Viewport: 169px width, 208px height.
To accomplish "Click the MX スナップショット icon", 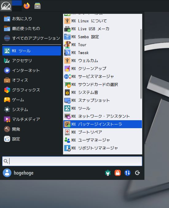I will coord(67,100).
